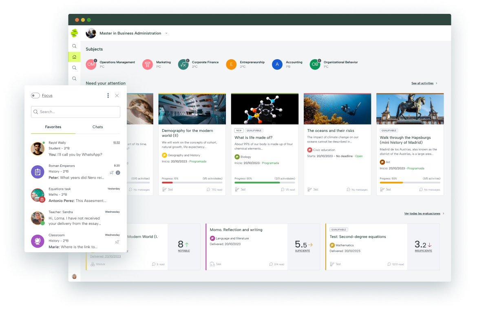Click the chat Search input field
Screen dimensions: 497x311
(75, 112)
